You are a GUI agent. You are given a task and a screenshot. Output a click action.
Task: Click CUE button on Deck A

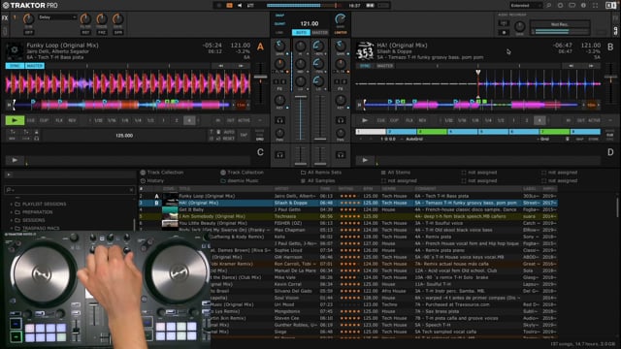click(31, 120)
